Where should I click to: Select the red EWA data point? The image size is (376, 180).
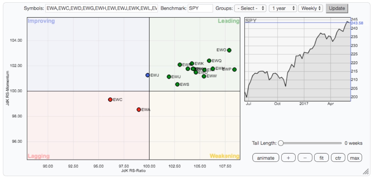[139, 109]
